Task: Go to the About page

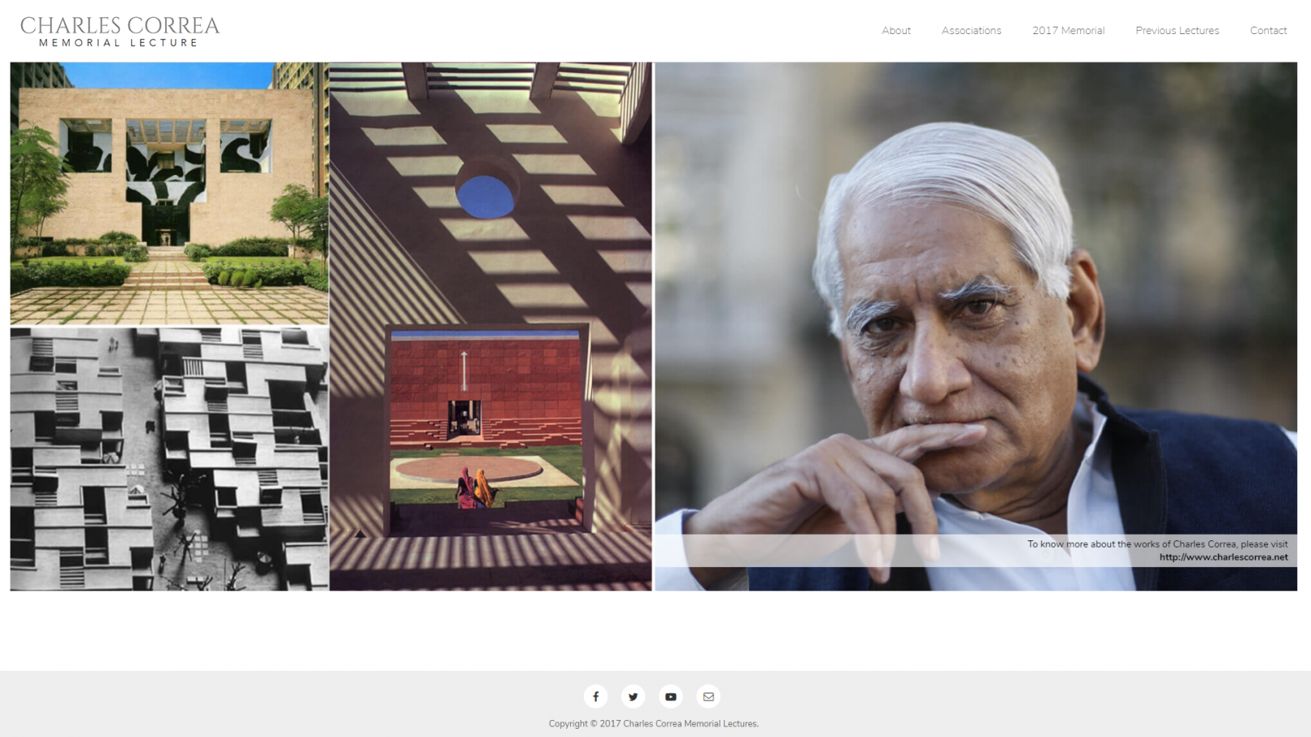Action: tap(896, 31)
